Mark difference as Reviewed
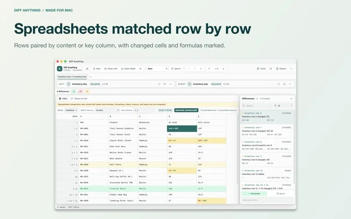 click(x=254, y=194)
